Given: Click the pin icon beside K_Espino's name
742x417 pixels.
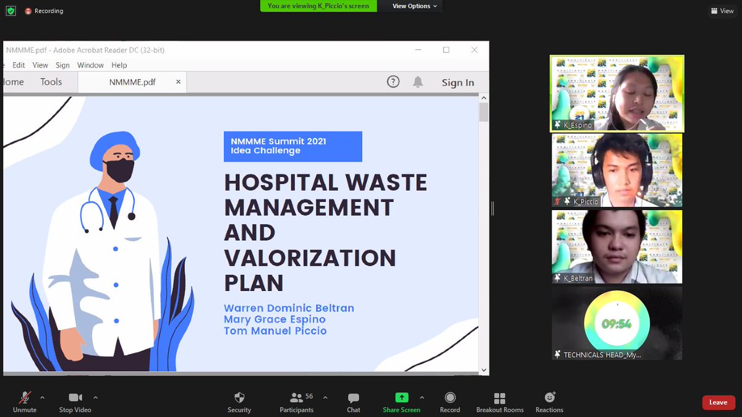Looking at the screenshot, I should coord(558,125).
